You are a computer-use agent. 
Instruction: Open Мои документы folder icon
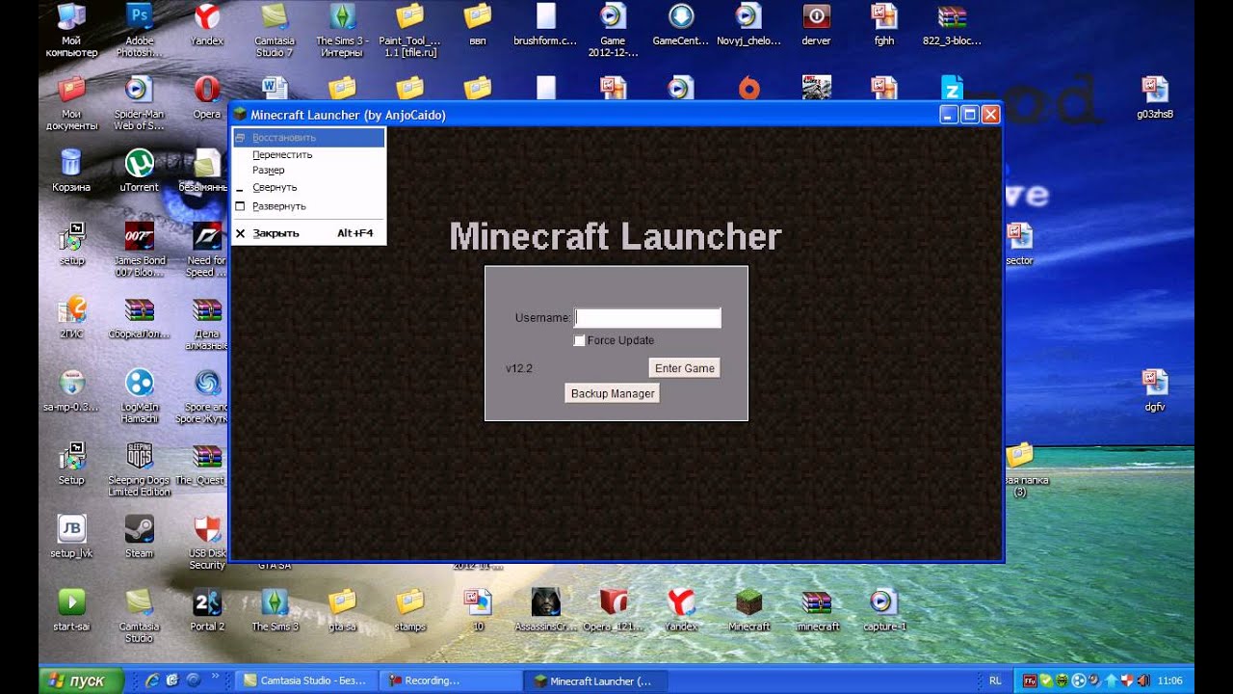(x=71, y=103)
